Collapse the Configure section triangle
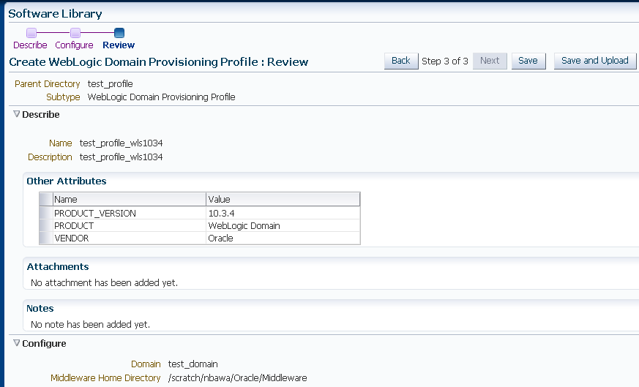 [17, 343]
